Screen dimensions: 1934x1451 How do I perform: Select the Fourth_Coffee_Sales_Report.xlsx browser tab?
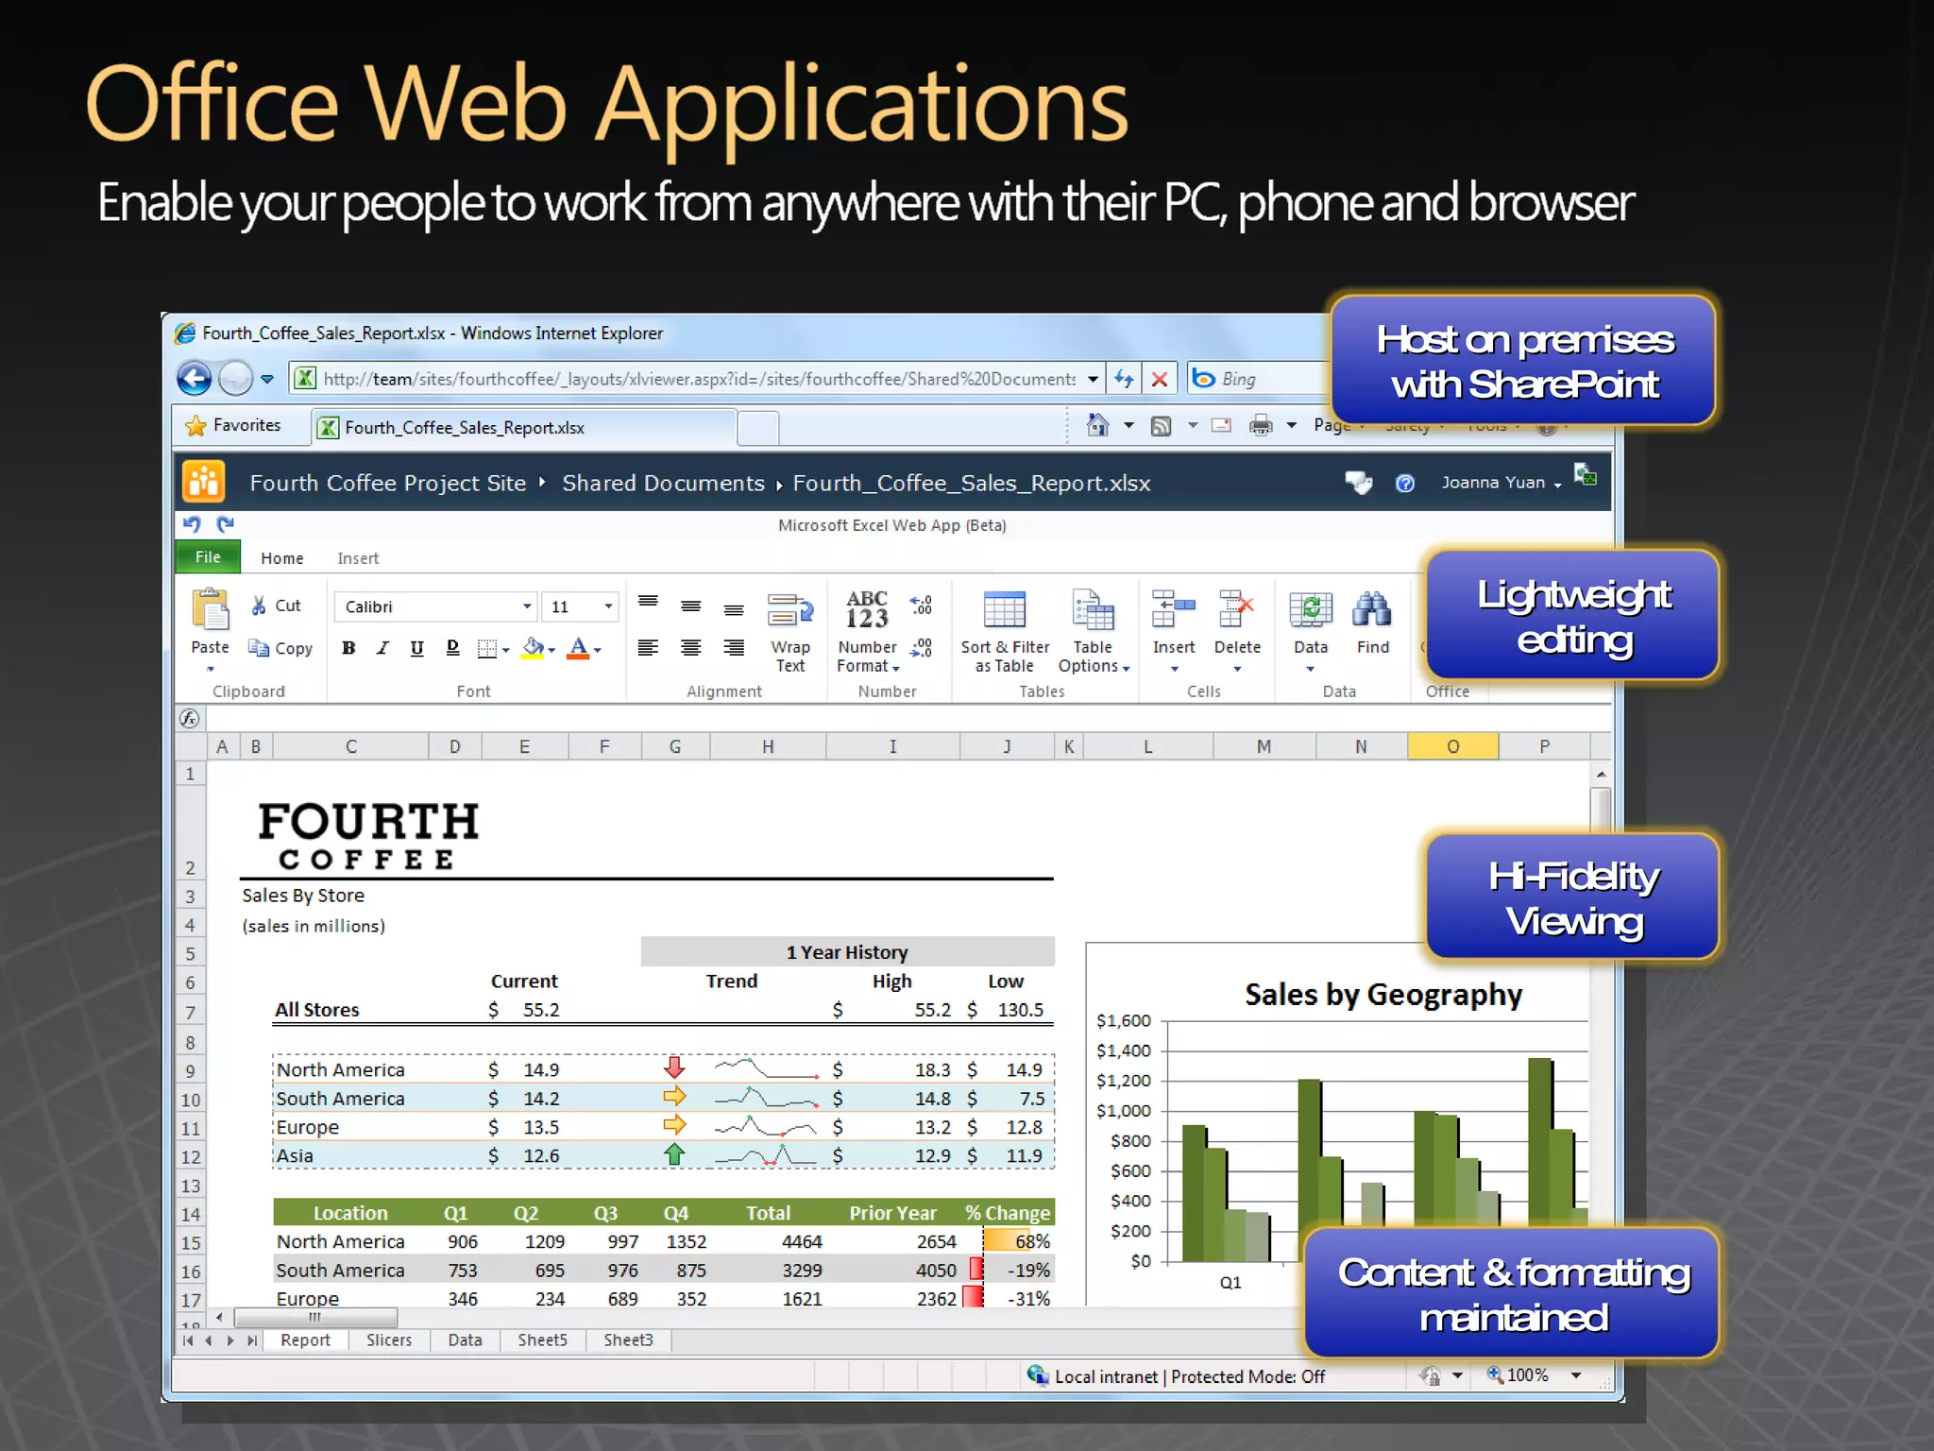click(524, 428)
